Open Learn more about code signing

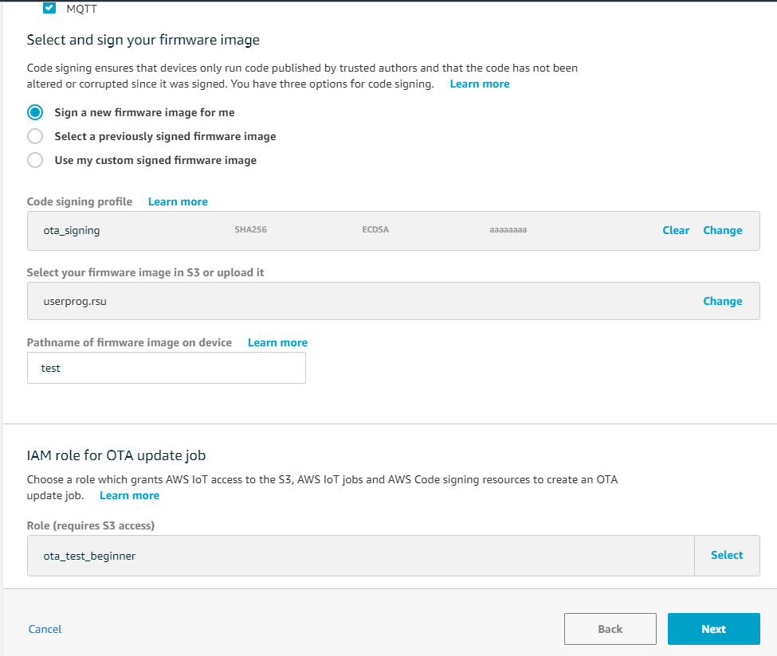(x=479, y=84)
